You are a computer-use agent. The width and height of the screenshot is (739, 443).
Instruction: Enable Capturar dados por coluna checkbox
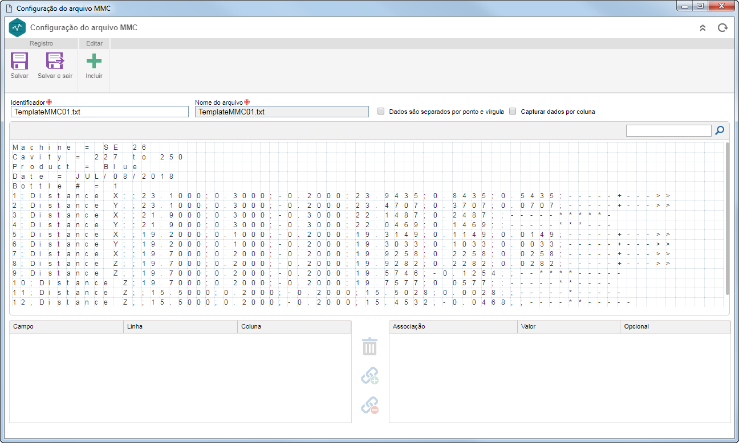click(x=513, y=112)
